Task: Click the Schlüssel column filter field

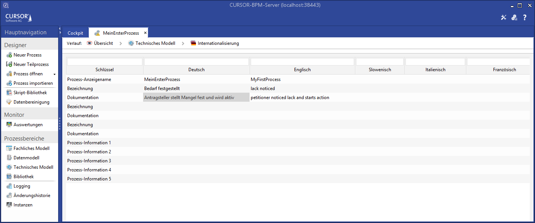Action: coord(105,62)
